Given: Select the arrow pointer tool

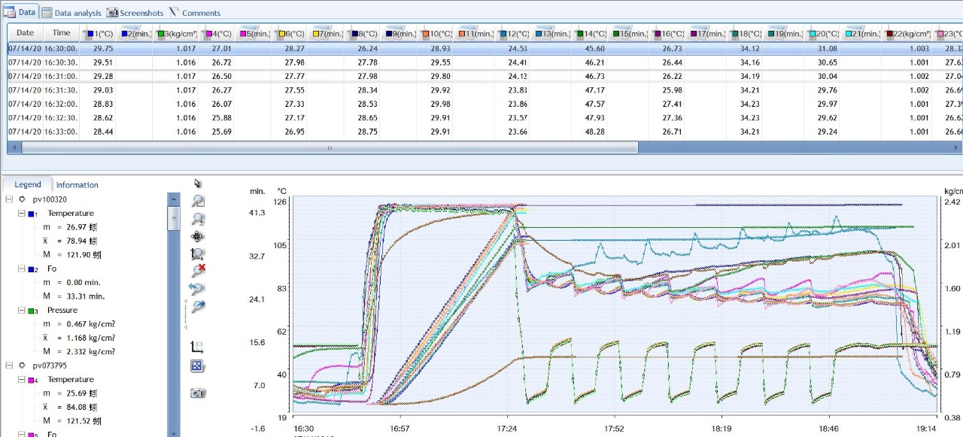Looking at the screenshot, I should coord(197,183).
